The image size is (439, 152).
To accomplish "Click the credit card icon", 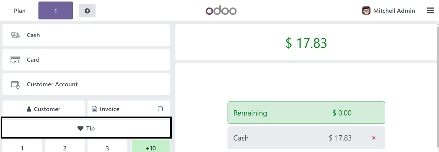I will [15, 60].
